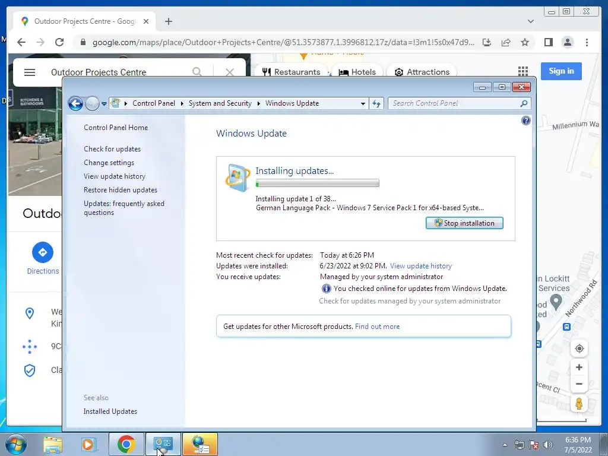Close the Outdoor Projects Centre tab

146,21
